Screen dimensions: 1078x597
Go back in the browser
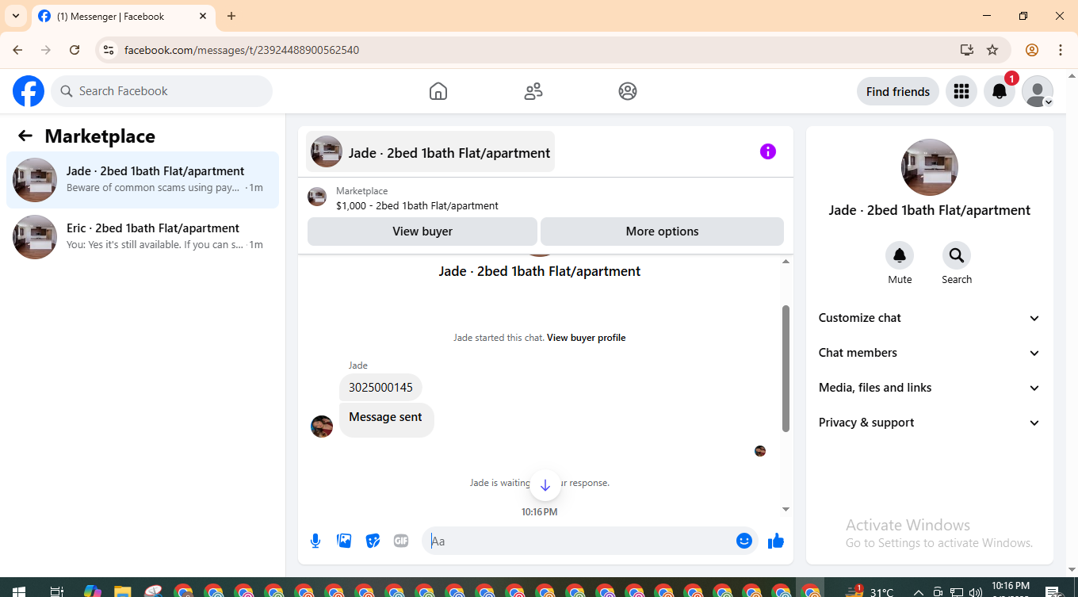point(18,50)
